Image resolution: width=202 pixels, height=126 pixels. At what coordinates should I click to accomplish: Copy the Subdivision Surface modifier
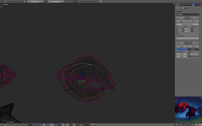(x=193, y=46)
